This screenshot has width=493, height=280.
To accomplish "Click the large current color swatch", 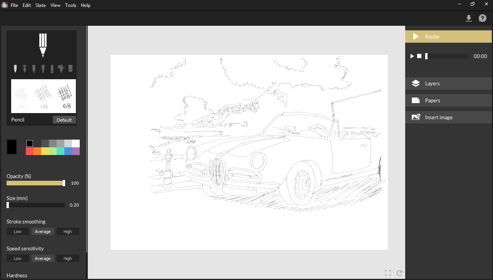I will (x=12, y=147).
